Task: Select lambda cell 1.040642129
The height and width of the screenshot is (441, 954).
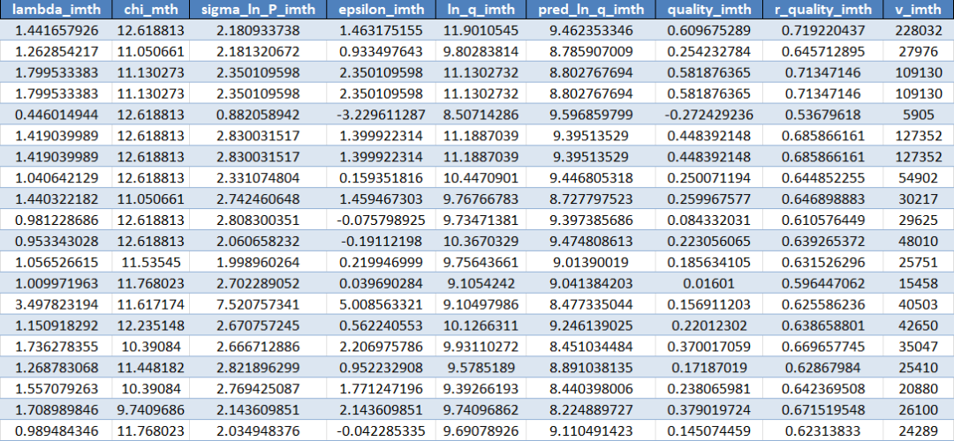Action: tap(56, 177)
